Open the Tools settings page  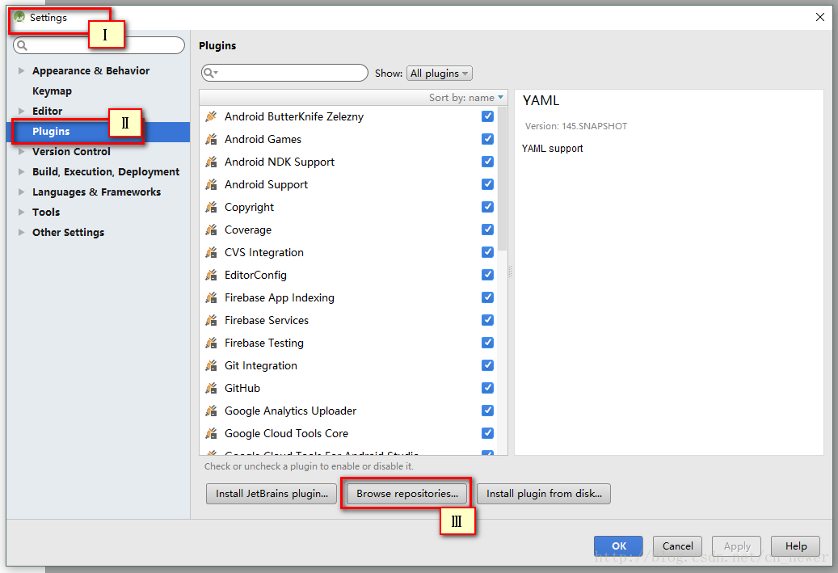click(x=46, y=213)
